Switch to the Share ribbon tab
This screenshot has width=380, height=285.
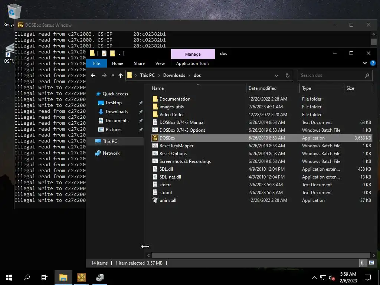[x=140, y=63]
